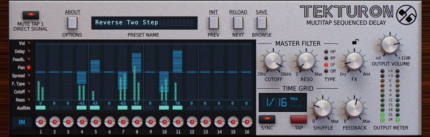Click the Init / Prev preset button
The width and height of the screenshot is (430, 137).
click(x=214, y=23)
